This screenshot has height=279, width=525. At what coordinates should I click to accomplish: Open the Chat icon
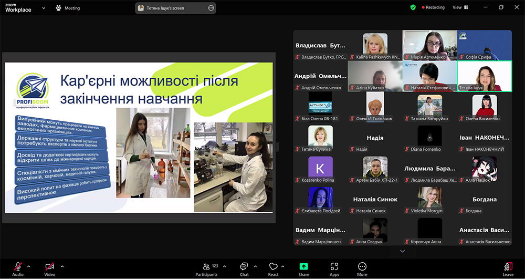244,266
